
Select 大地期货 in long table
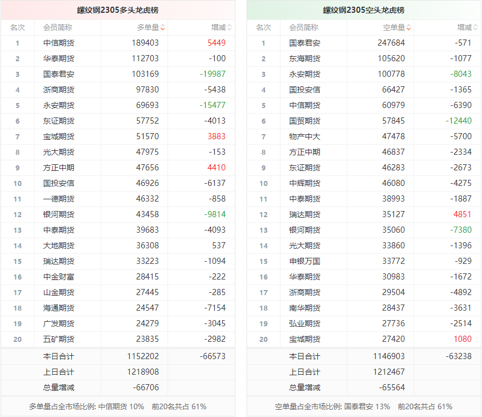point(58,246)
